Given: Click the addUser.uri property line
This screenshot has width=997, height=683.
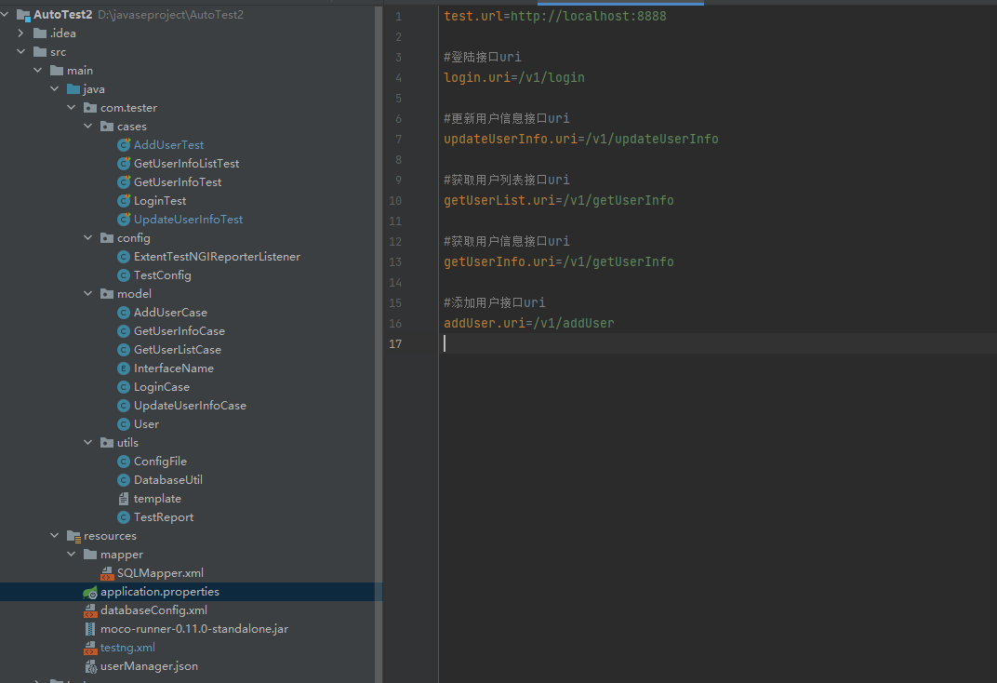Looking at the screenshot, I should tap(529, 324).
